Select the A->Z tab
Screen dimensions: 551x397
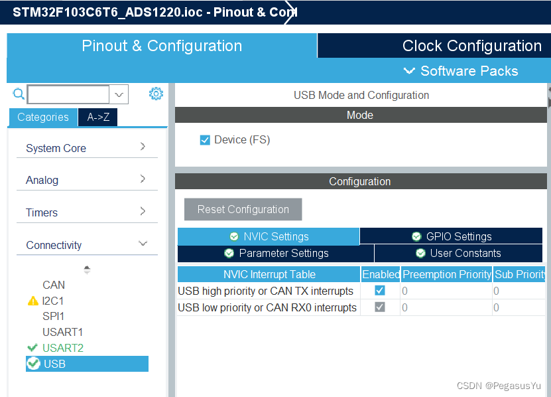click(98, 118)
